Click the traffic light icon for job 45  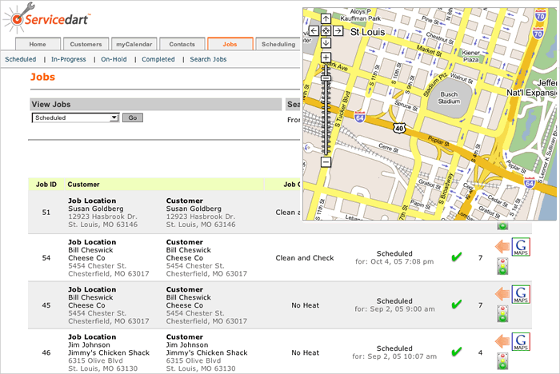pos(502,317)
